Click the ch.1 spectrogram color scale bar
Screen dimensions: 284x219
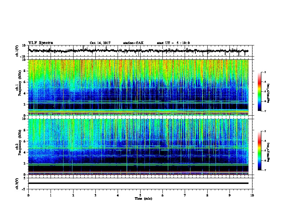[x=260, y=92]
